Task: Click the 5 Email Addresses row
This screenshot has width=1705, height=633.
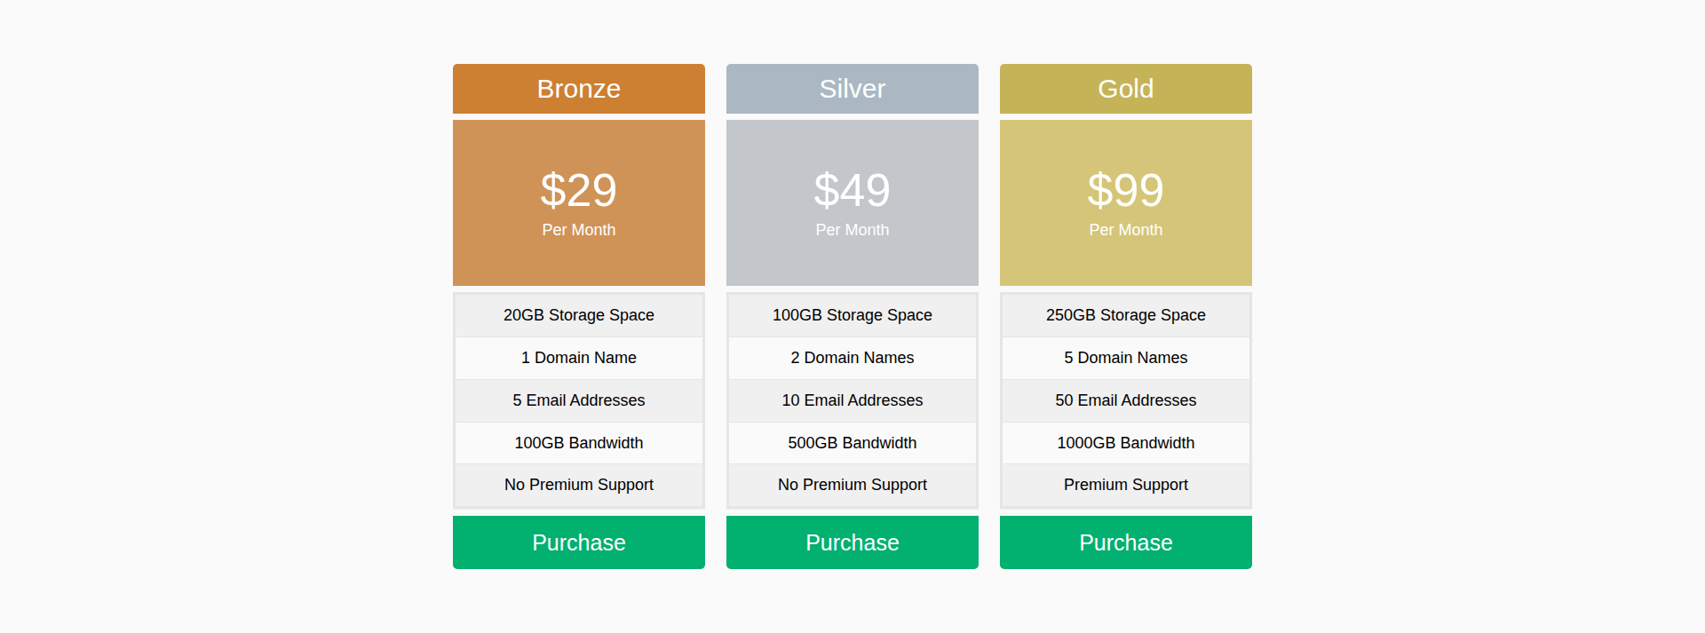Action: point(578,400)
